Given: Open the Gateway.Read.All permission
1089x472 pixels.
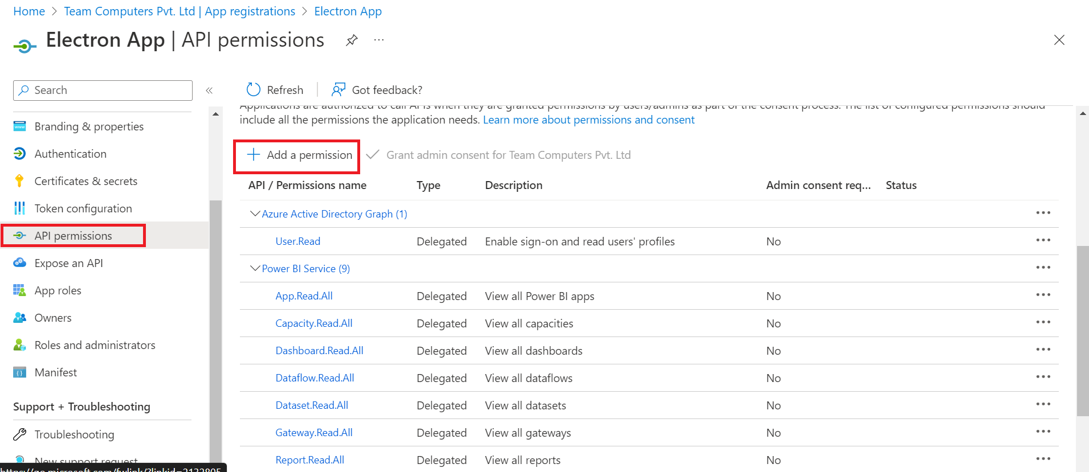Looking at the screenshot, I should point(314,432).
